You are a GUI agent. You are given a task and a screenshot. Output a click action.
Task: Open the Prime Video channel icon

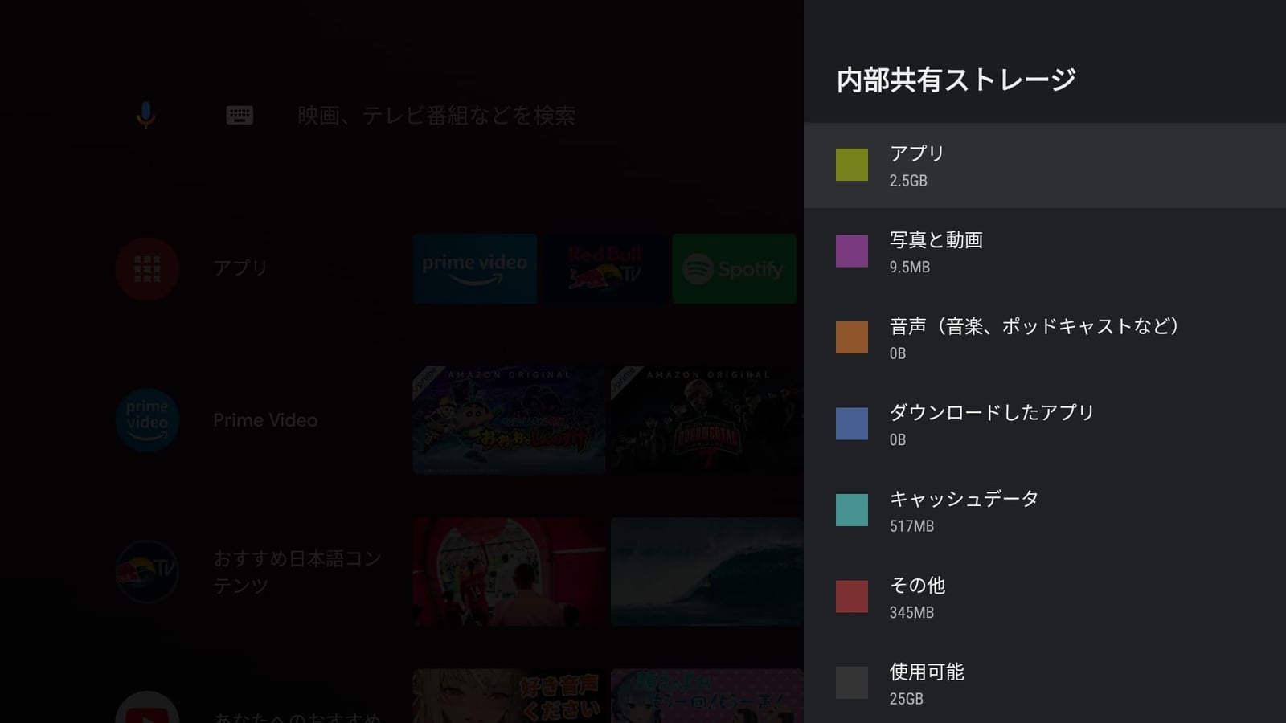click(x=146, y=420)
